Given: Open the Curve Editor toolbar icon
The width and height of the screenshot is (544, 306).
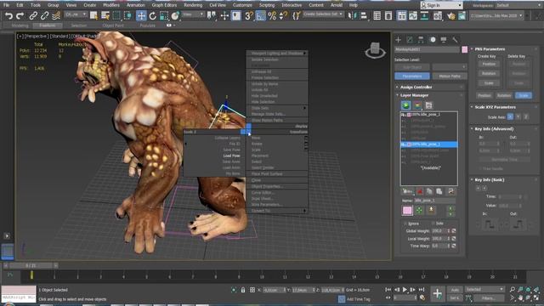Looking at the screenshot, I should (x=413, y=16).
